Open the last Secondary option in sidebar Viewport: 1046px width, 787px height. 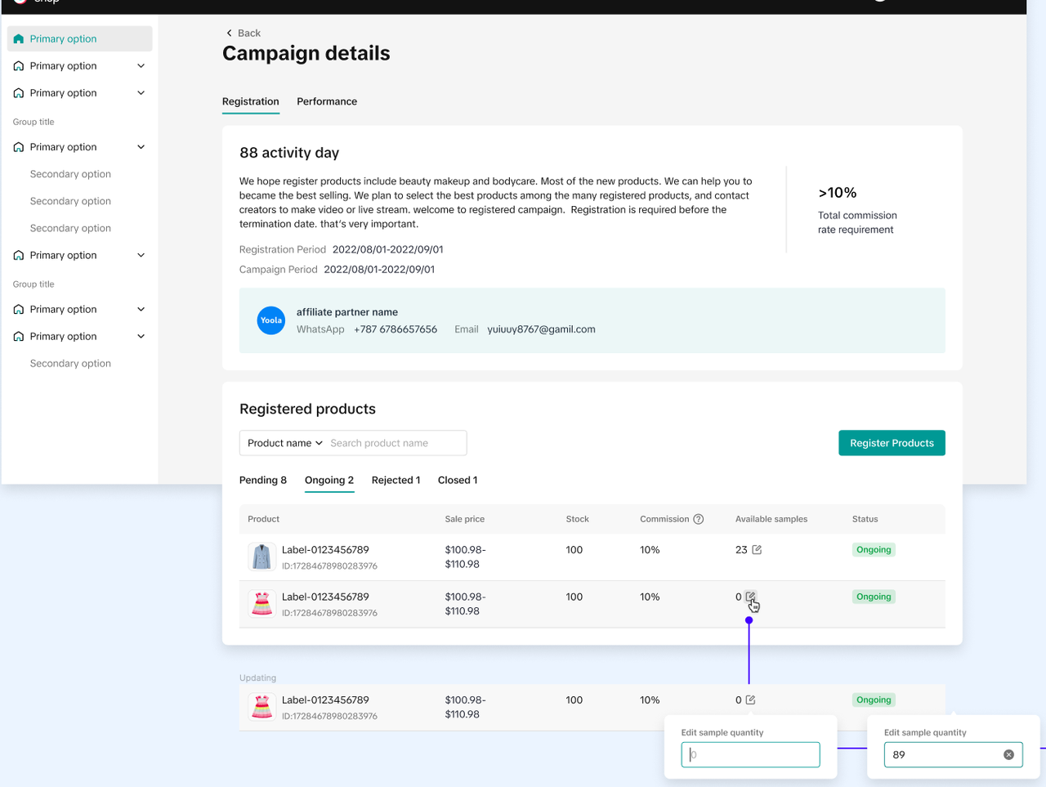point(70,364)
